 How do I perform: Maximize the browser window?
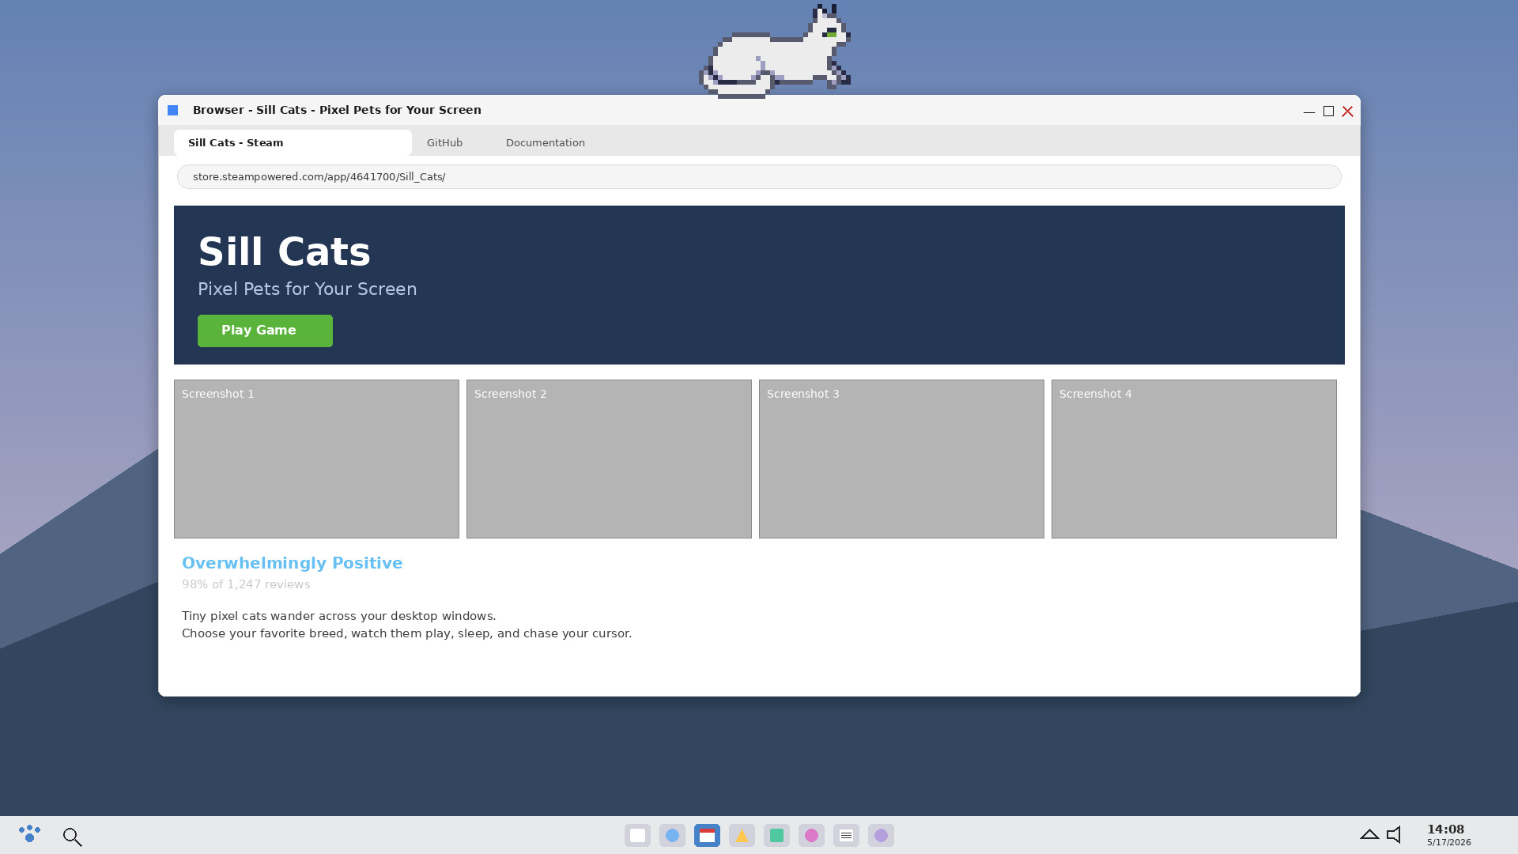click(x=1328, y=111)
